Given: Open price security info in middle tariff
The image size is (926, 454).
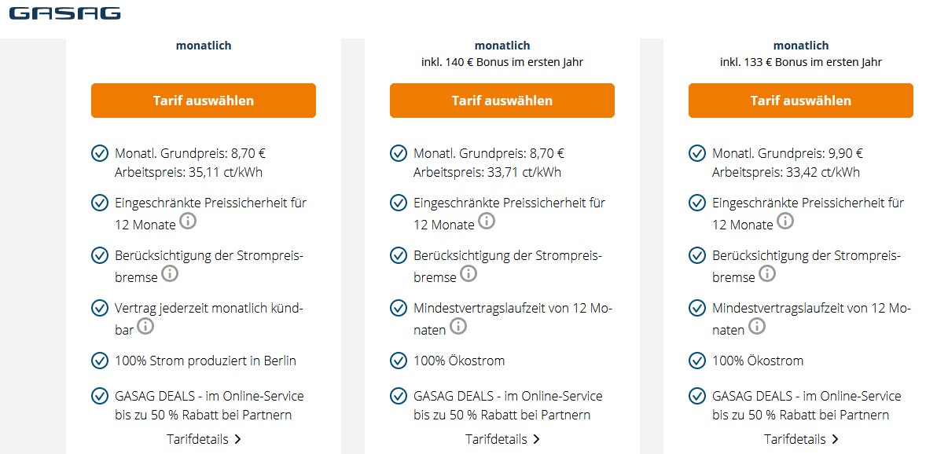Looking at the screenshot, I should (x=487, y=222).
